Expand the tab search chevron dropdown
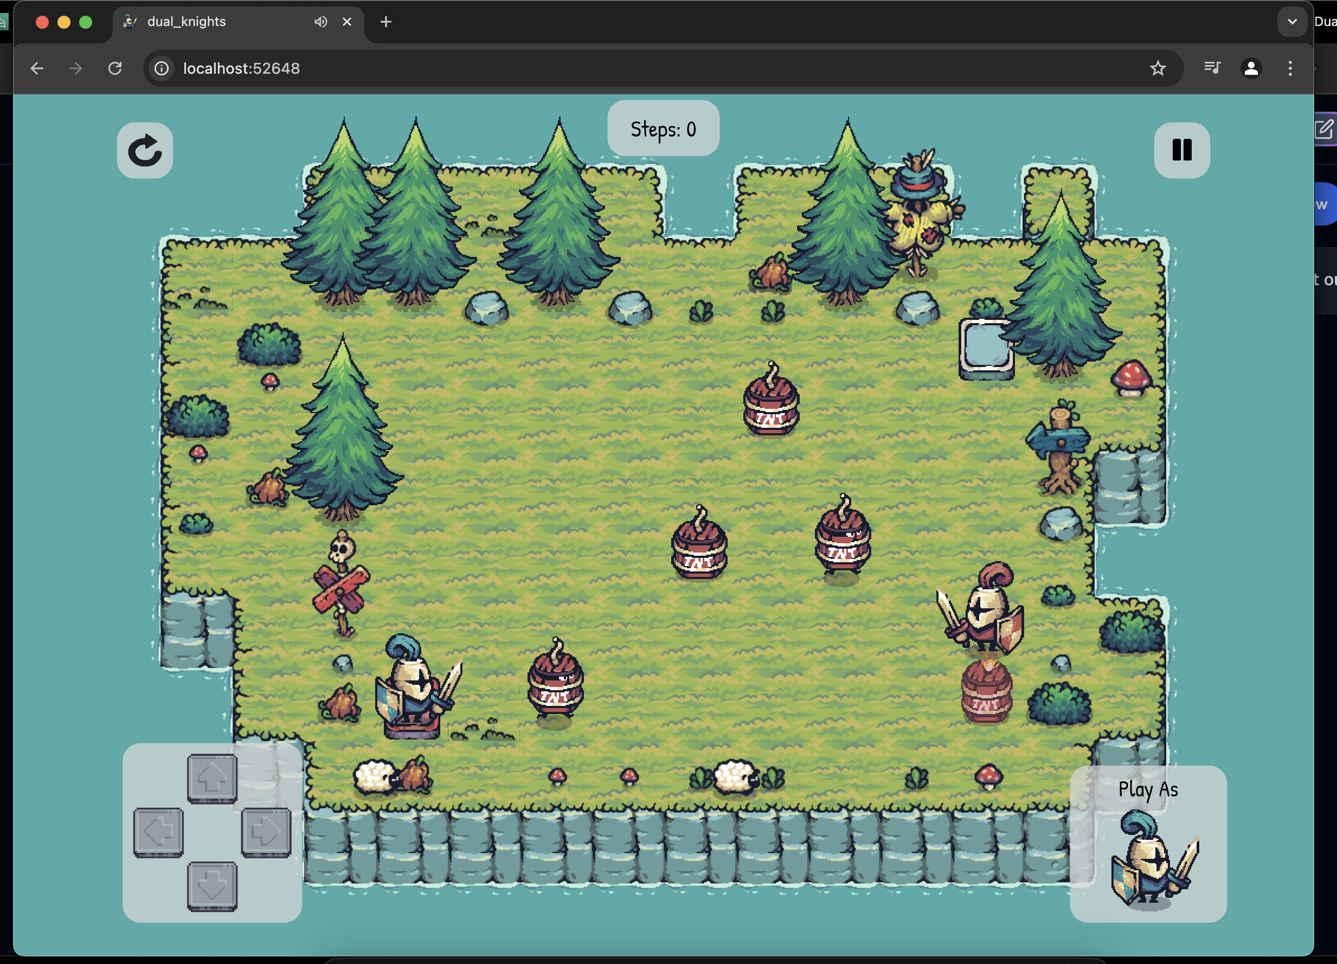1337x964 pixels. point(1291,22)
